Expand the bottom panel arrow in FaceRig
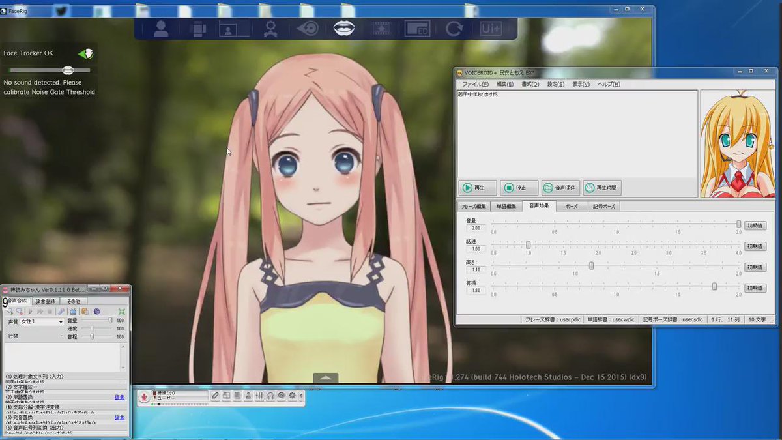The width and height of the screenshot is (782, 440). point(326,377)
